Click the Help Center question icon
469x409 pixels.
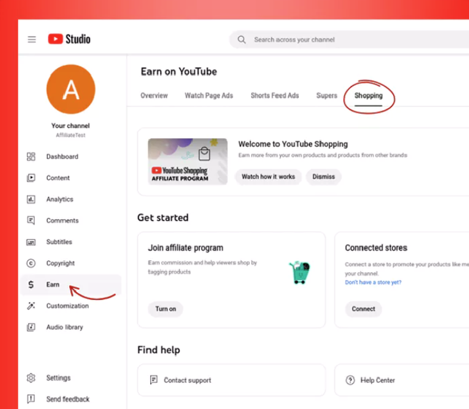350,380
